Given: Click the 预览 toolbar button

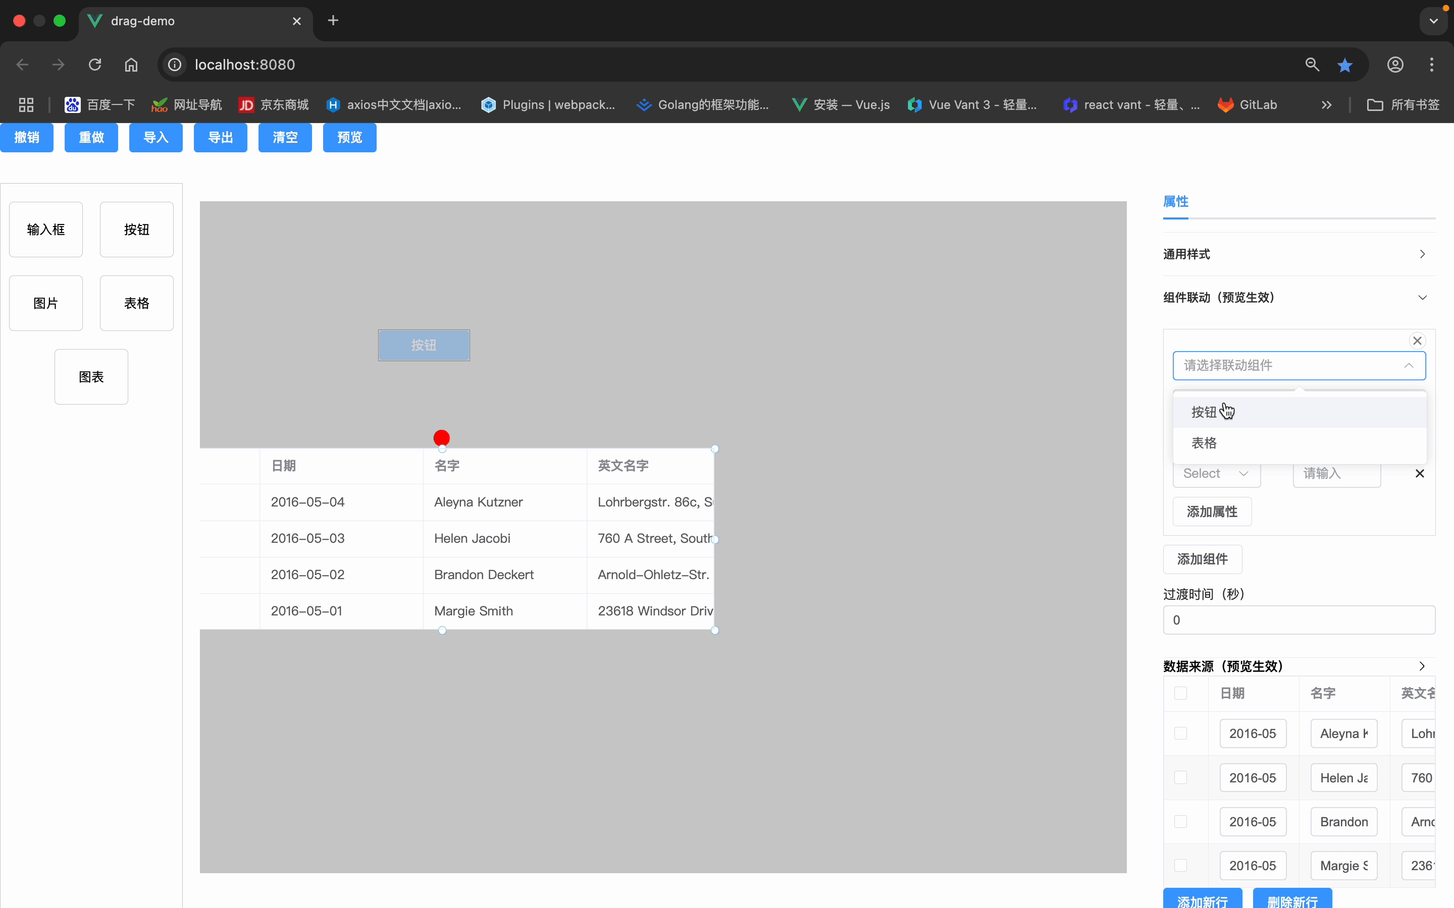Looking at the screenshot, I should pyautogui.click(x=349, y=138).
